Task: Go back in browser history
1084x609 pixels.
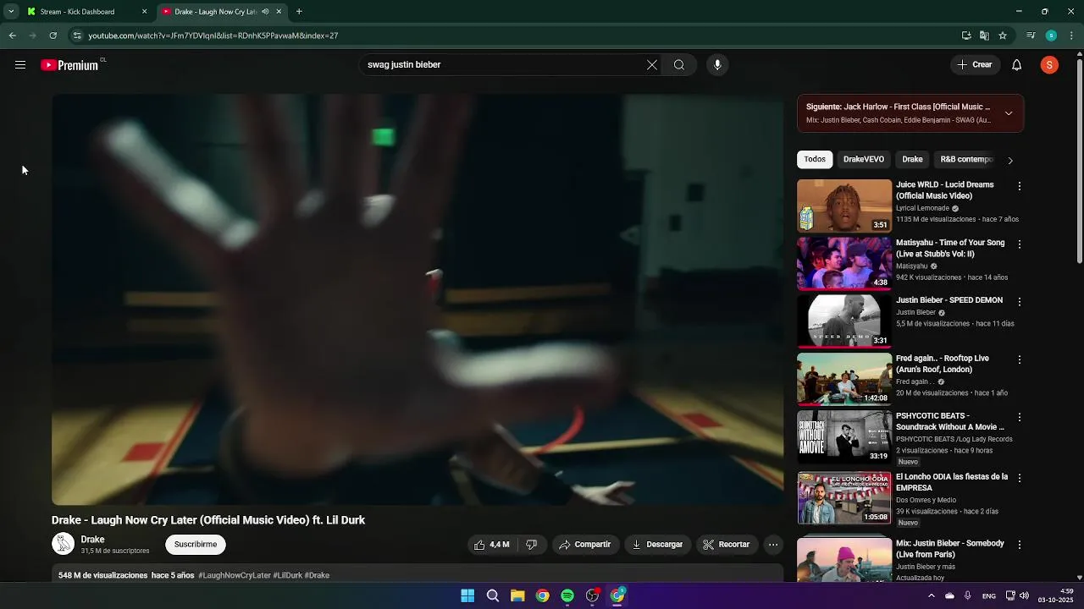Action: click(12, 36)
